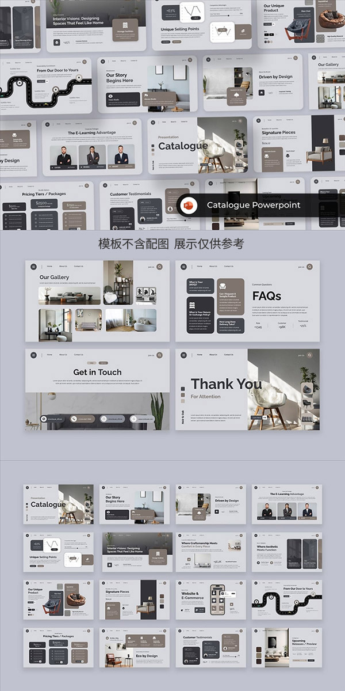
Task: Click the dark Learn More button on Thank You slide
Action: point(257,417)
